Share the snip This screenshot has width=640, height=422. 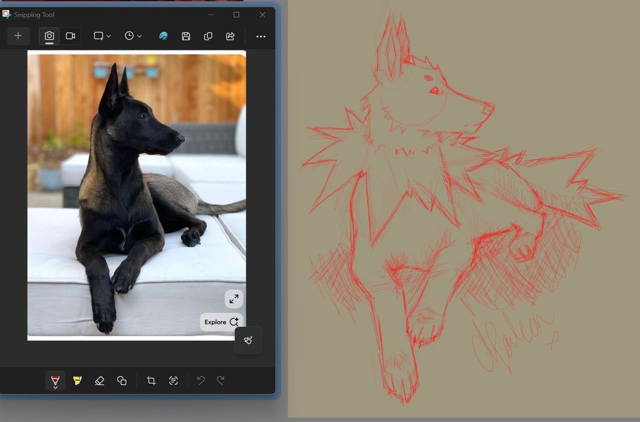[x=230, y=36]
